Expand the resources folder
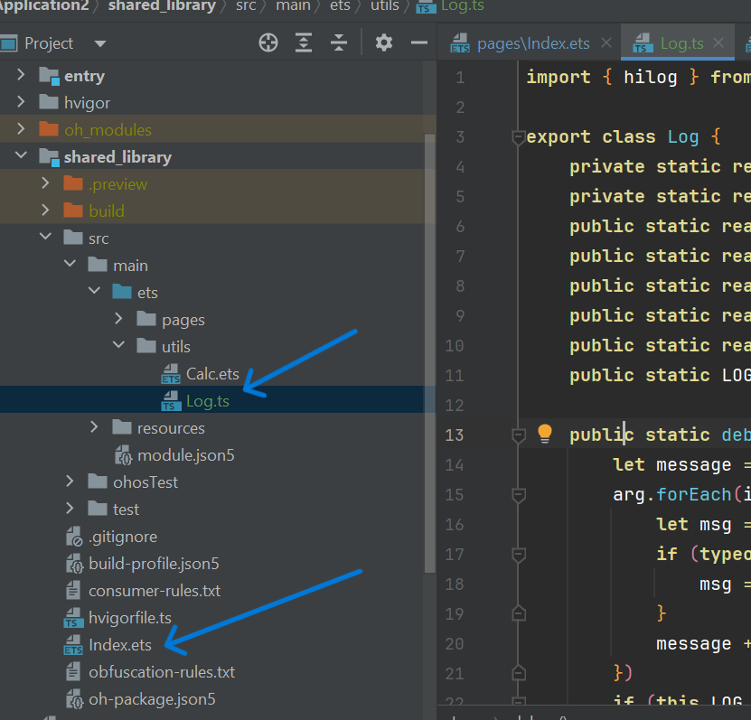The height and width of the screenshot is (720, 751). [x=95, y=427]
